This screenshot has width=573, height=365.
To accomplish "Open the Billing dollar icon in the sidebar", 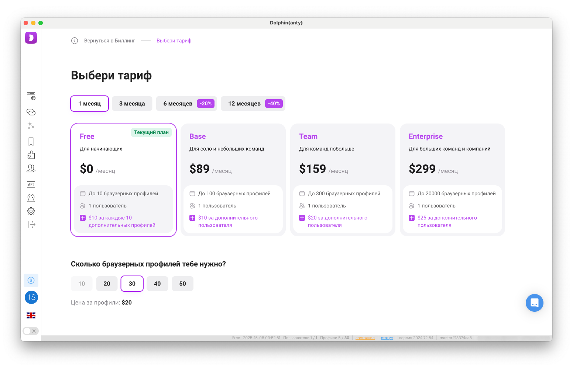I will [31, 280].
